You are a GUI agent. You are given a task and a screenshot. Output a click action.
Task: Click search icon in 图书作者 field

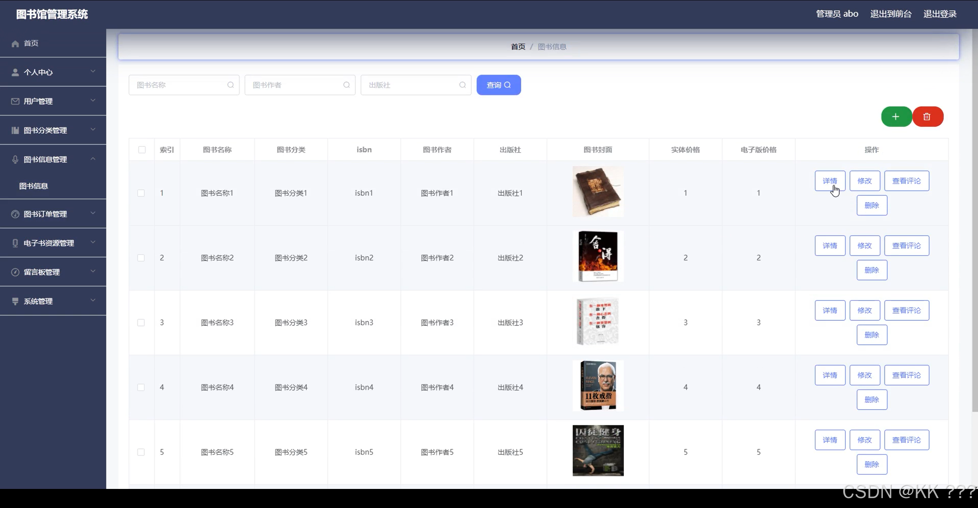pyautogui.click(x=347, y=85)
